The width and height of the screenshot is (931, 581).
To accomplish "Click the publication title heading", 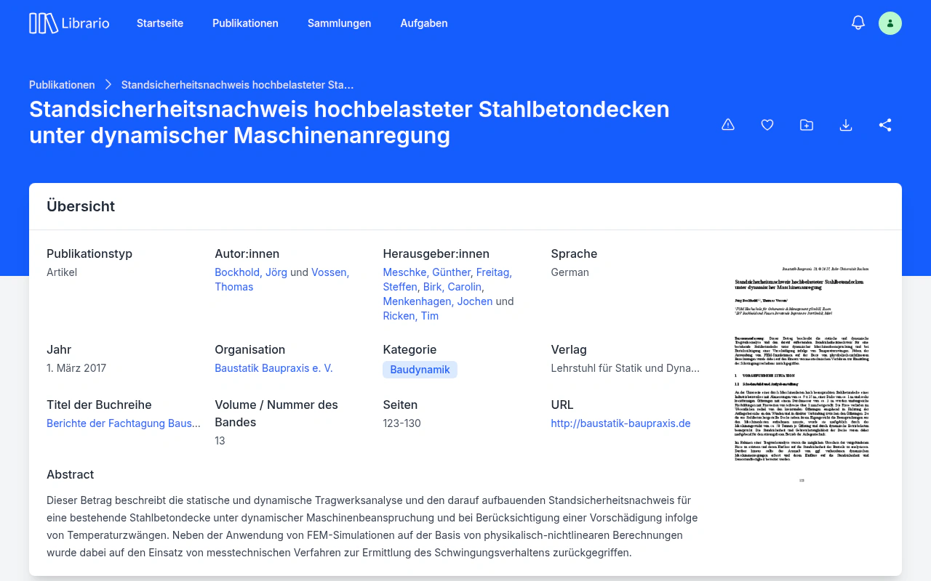I will pos(349,122).
